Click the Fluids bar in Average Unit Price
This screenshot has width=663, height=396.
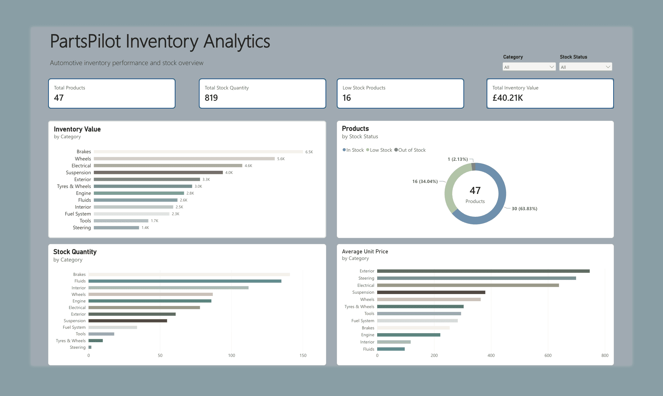pos(391,349)
